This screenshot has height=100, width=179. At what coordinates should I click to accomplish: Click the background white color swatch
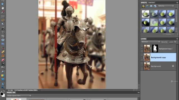click(x=4, y=96)
